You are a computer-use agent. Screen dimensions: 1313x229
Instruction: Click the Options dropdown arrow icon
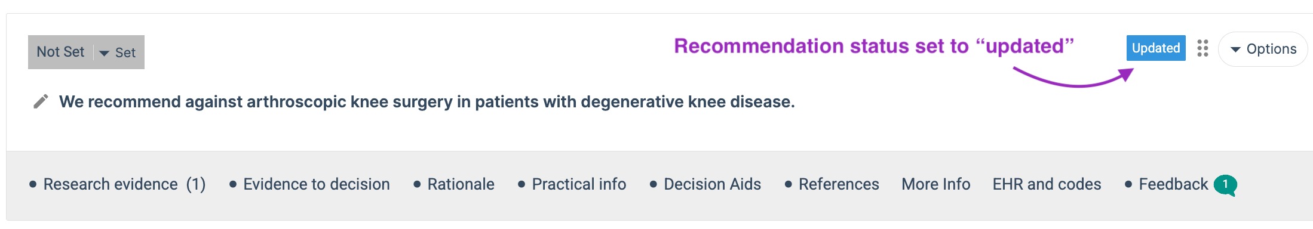(x=1235, y=49)
